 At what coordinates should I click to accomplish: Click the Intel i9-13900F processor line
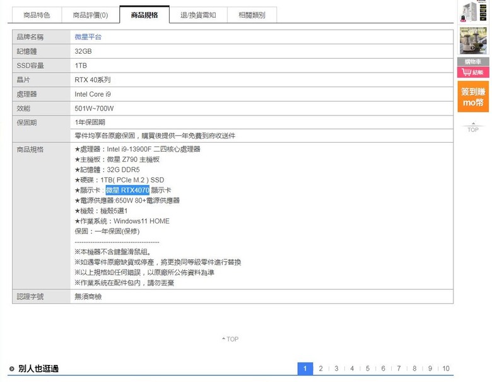pos(138,149)
